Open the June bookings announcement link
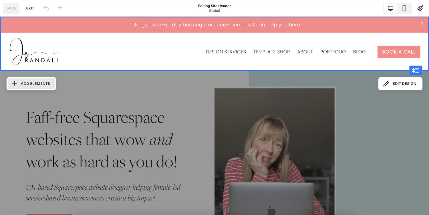Viewport: 429px width, 215px height. [214, 25]
